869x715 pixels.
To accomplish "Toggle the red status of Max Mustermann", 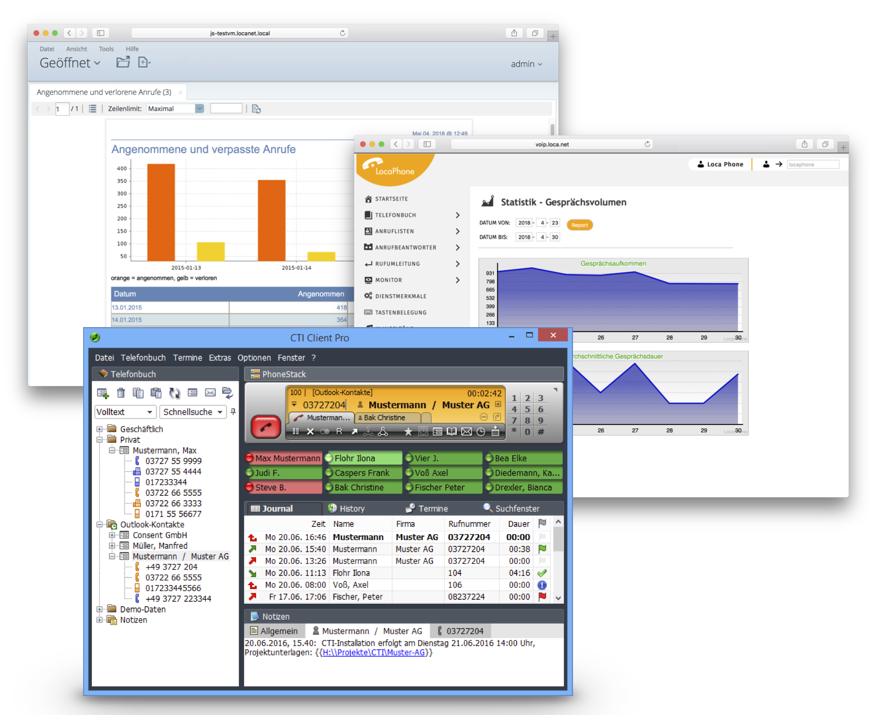I will coord(250,458).
